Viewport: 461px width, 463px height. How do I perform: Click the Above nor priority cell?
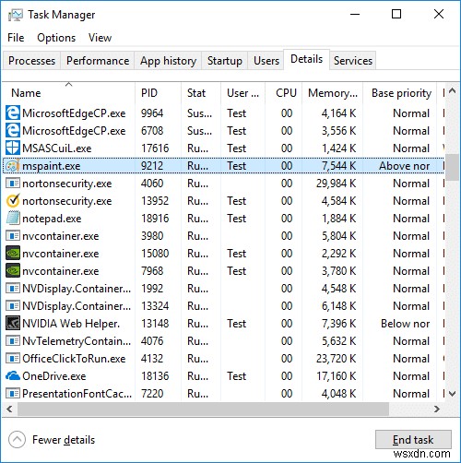(x=405, y=166)
